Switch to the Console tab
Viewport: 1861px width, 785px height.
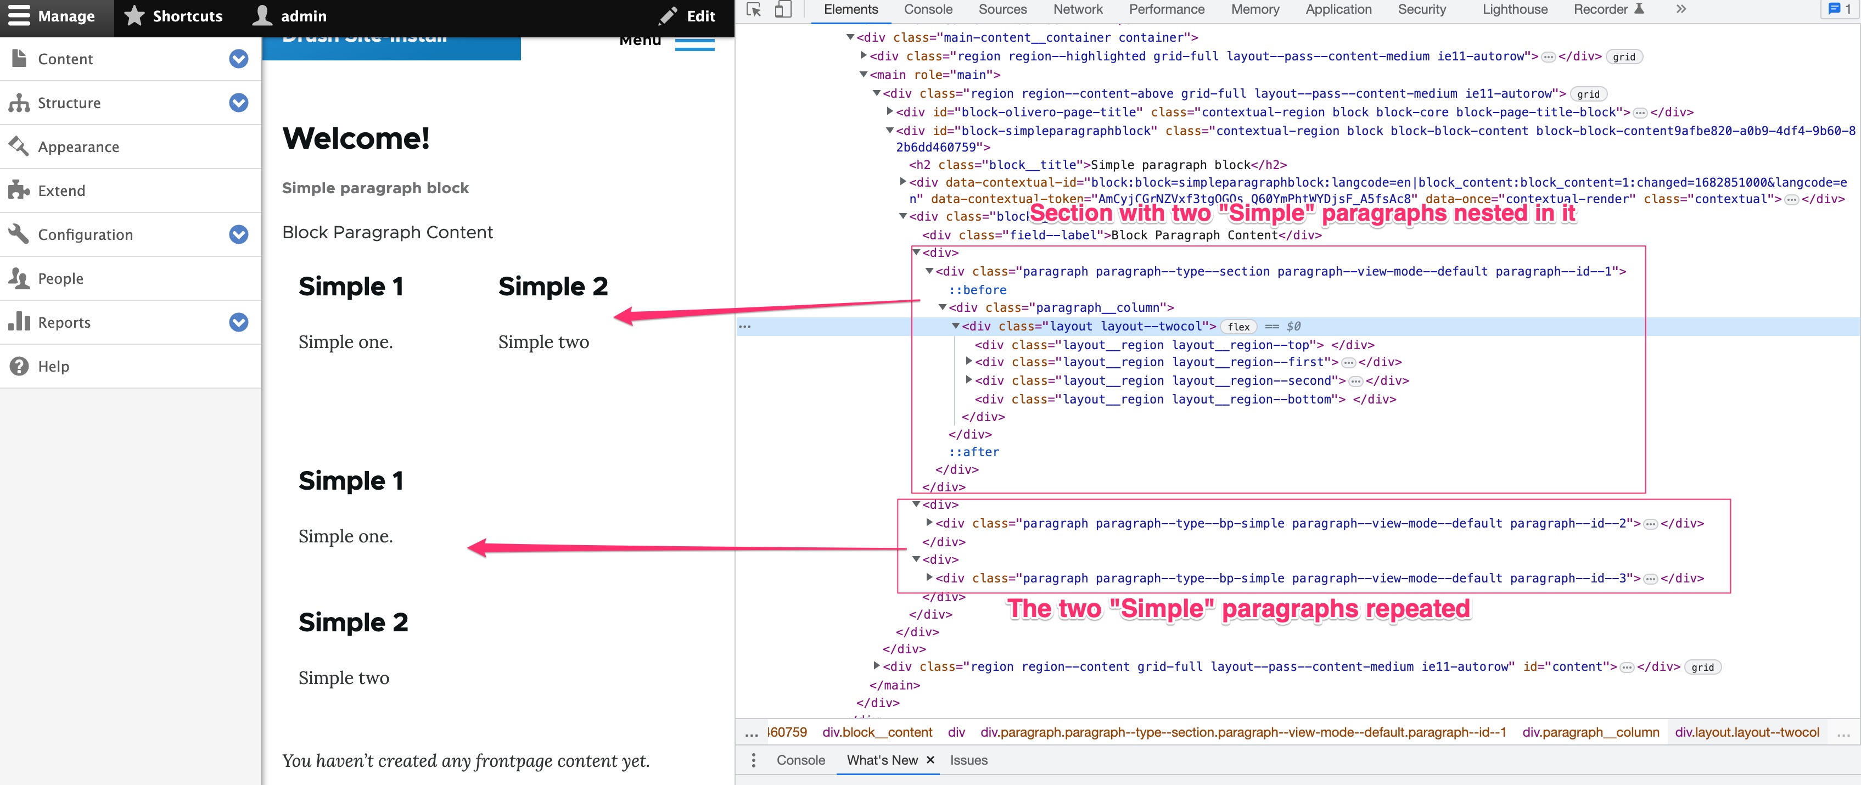coord(928,9)
